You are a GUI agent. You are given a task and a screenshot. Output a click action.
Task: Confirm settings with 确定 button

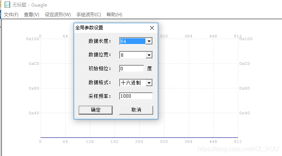[x=96, y=110]
